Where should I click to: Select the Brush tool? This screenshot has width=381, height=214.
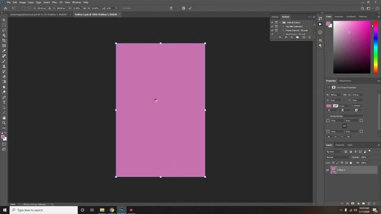tap(4, 61)
